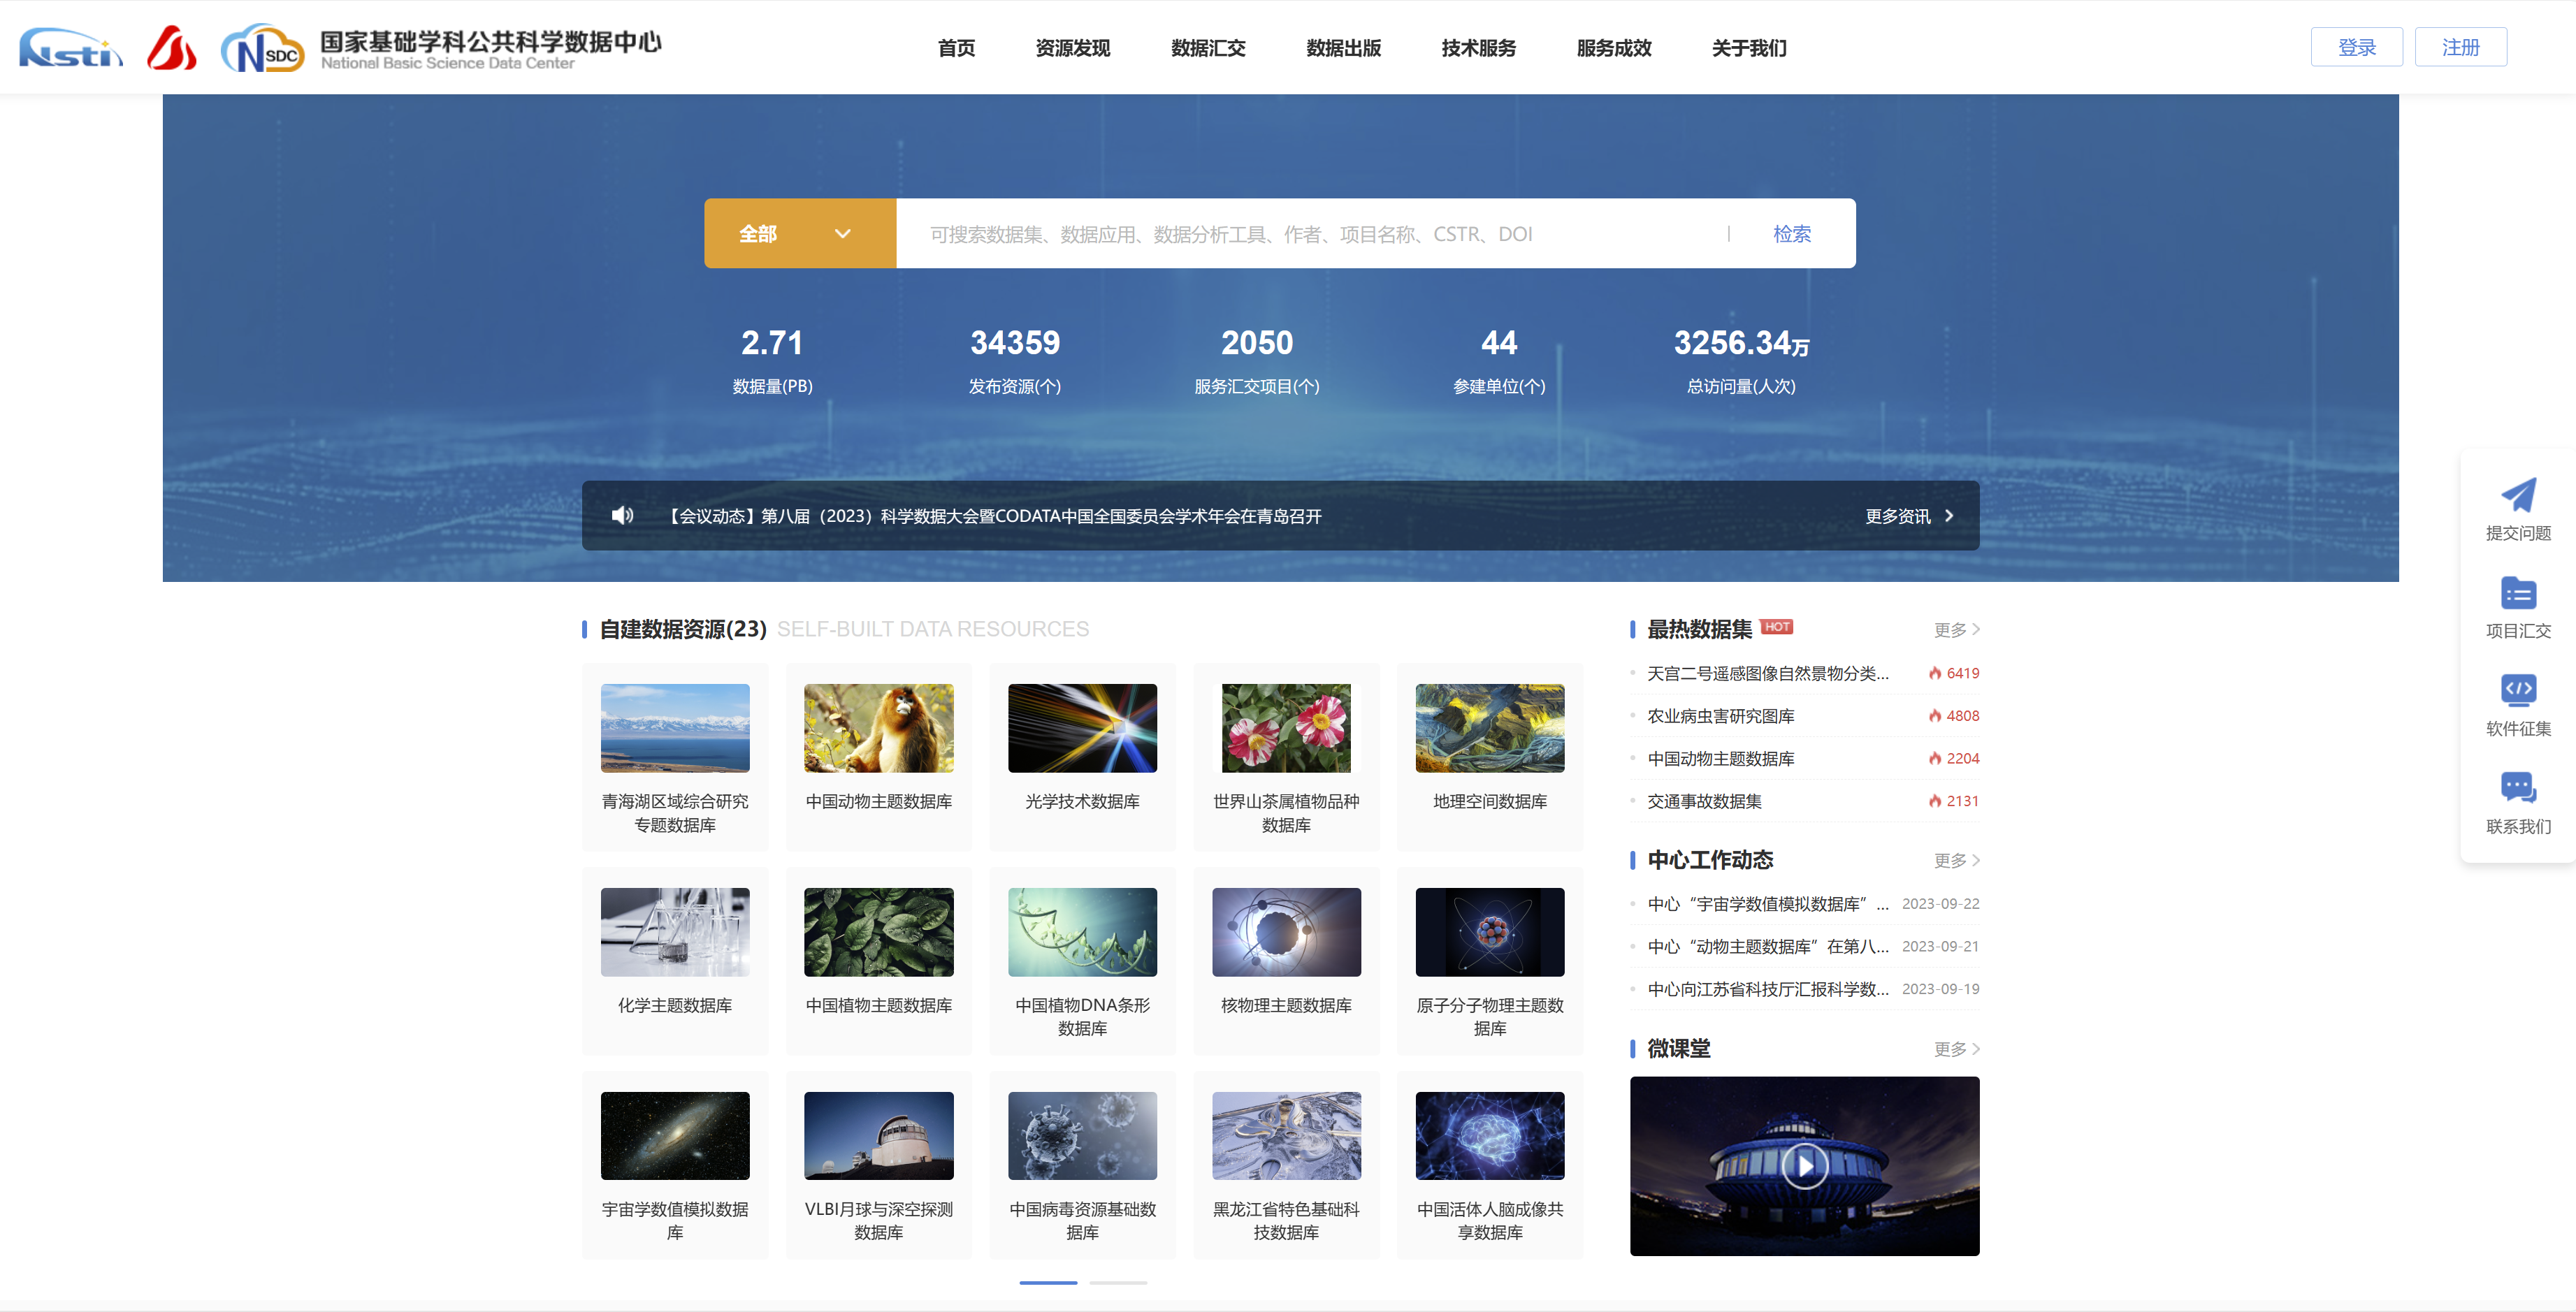Open the 光学技术数据库 thumbnail
Viewport: 2576px width, 1312px height.
point(1082,728)
